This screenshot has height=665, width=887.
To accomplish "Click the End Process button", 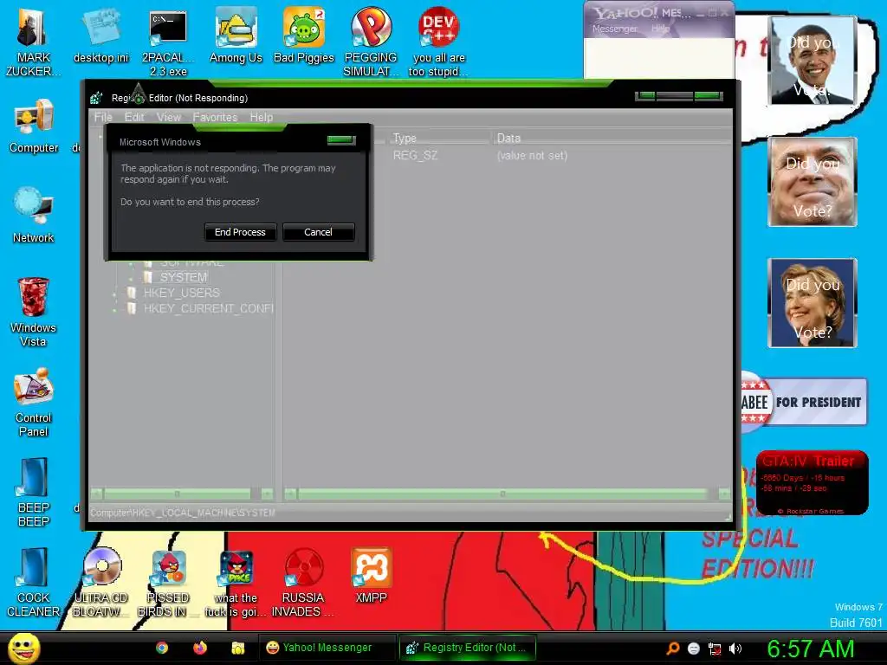I will 240,232.
